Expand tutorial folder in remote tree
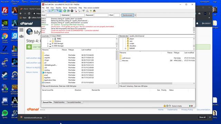This screenshot has height=124, width=221. point(125,48)
